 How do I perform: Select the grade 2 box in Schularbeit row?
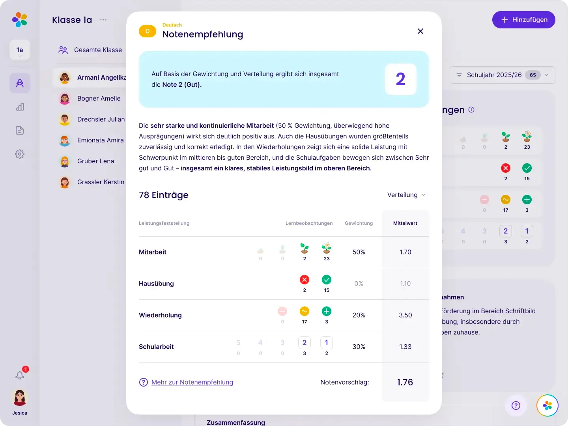(x=304, y=343)
